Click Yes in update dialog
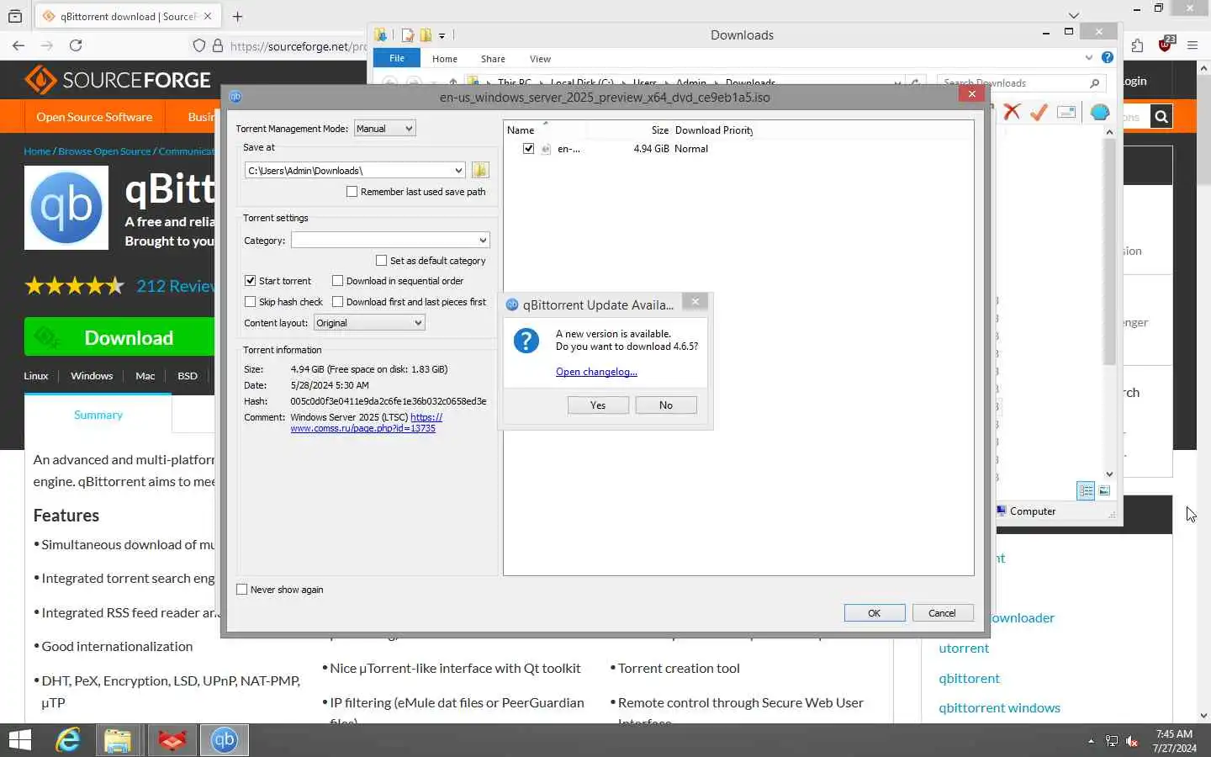 [598, 405]
